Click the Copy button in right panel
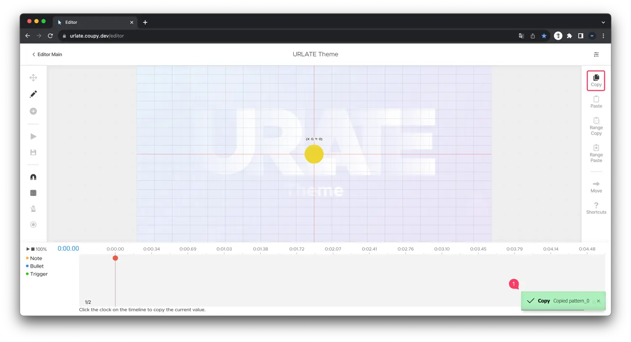Image resolution: width=631 pixels, height=342 pixels. click(596, 80)
